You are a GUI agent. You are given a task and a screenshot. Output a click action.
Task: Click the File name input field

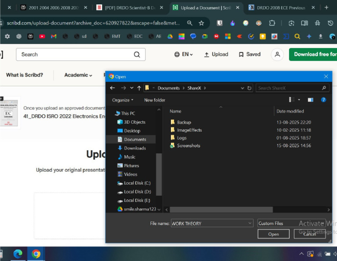[x=212, y=223]
